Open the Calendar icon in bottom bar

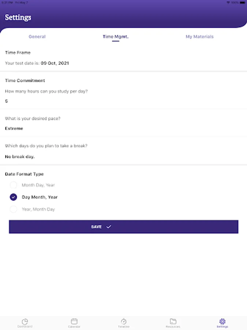tap(74, 321)
